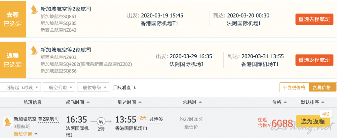The image size is (338, 138).
Task: Click the 转 transfer circle icon
Action: click(101, 122)
